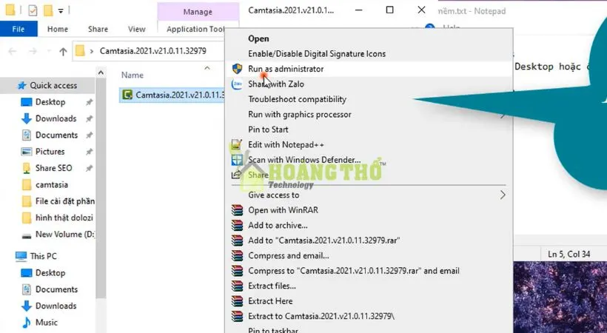Switch to the Share ribbon tab
Screen dimensions: 607x333
click(x=98, y=29)
